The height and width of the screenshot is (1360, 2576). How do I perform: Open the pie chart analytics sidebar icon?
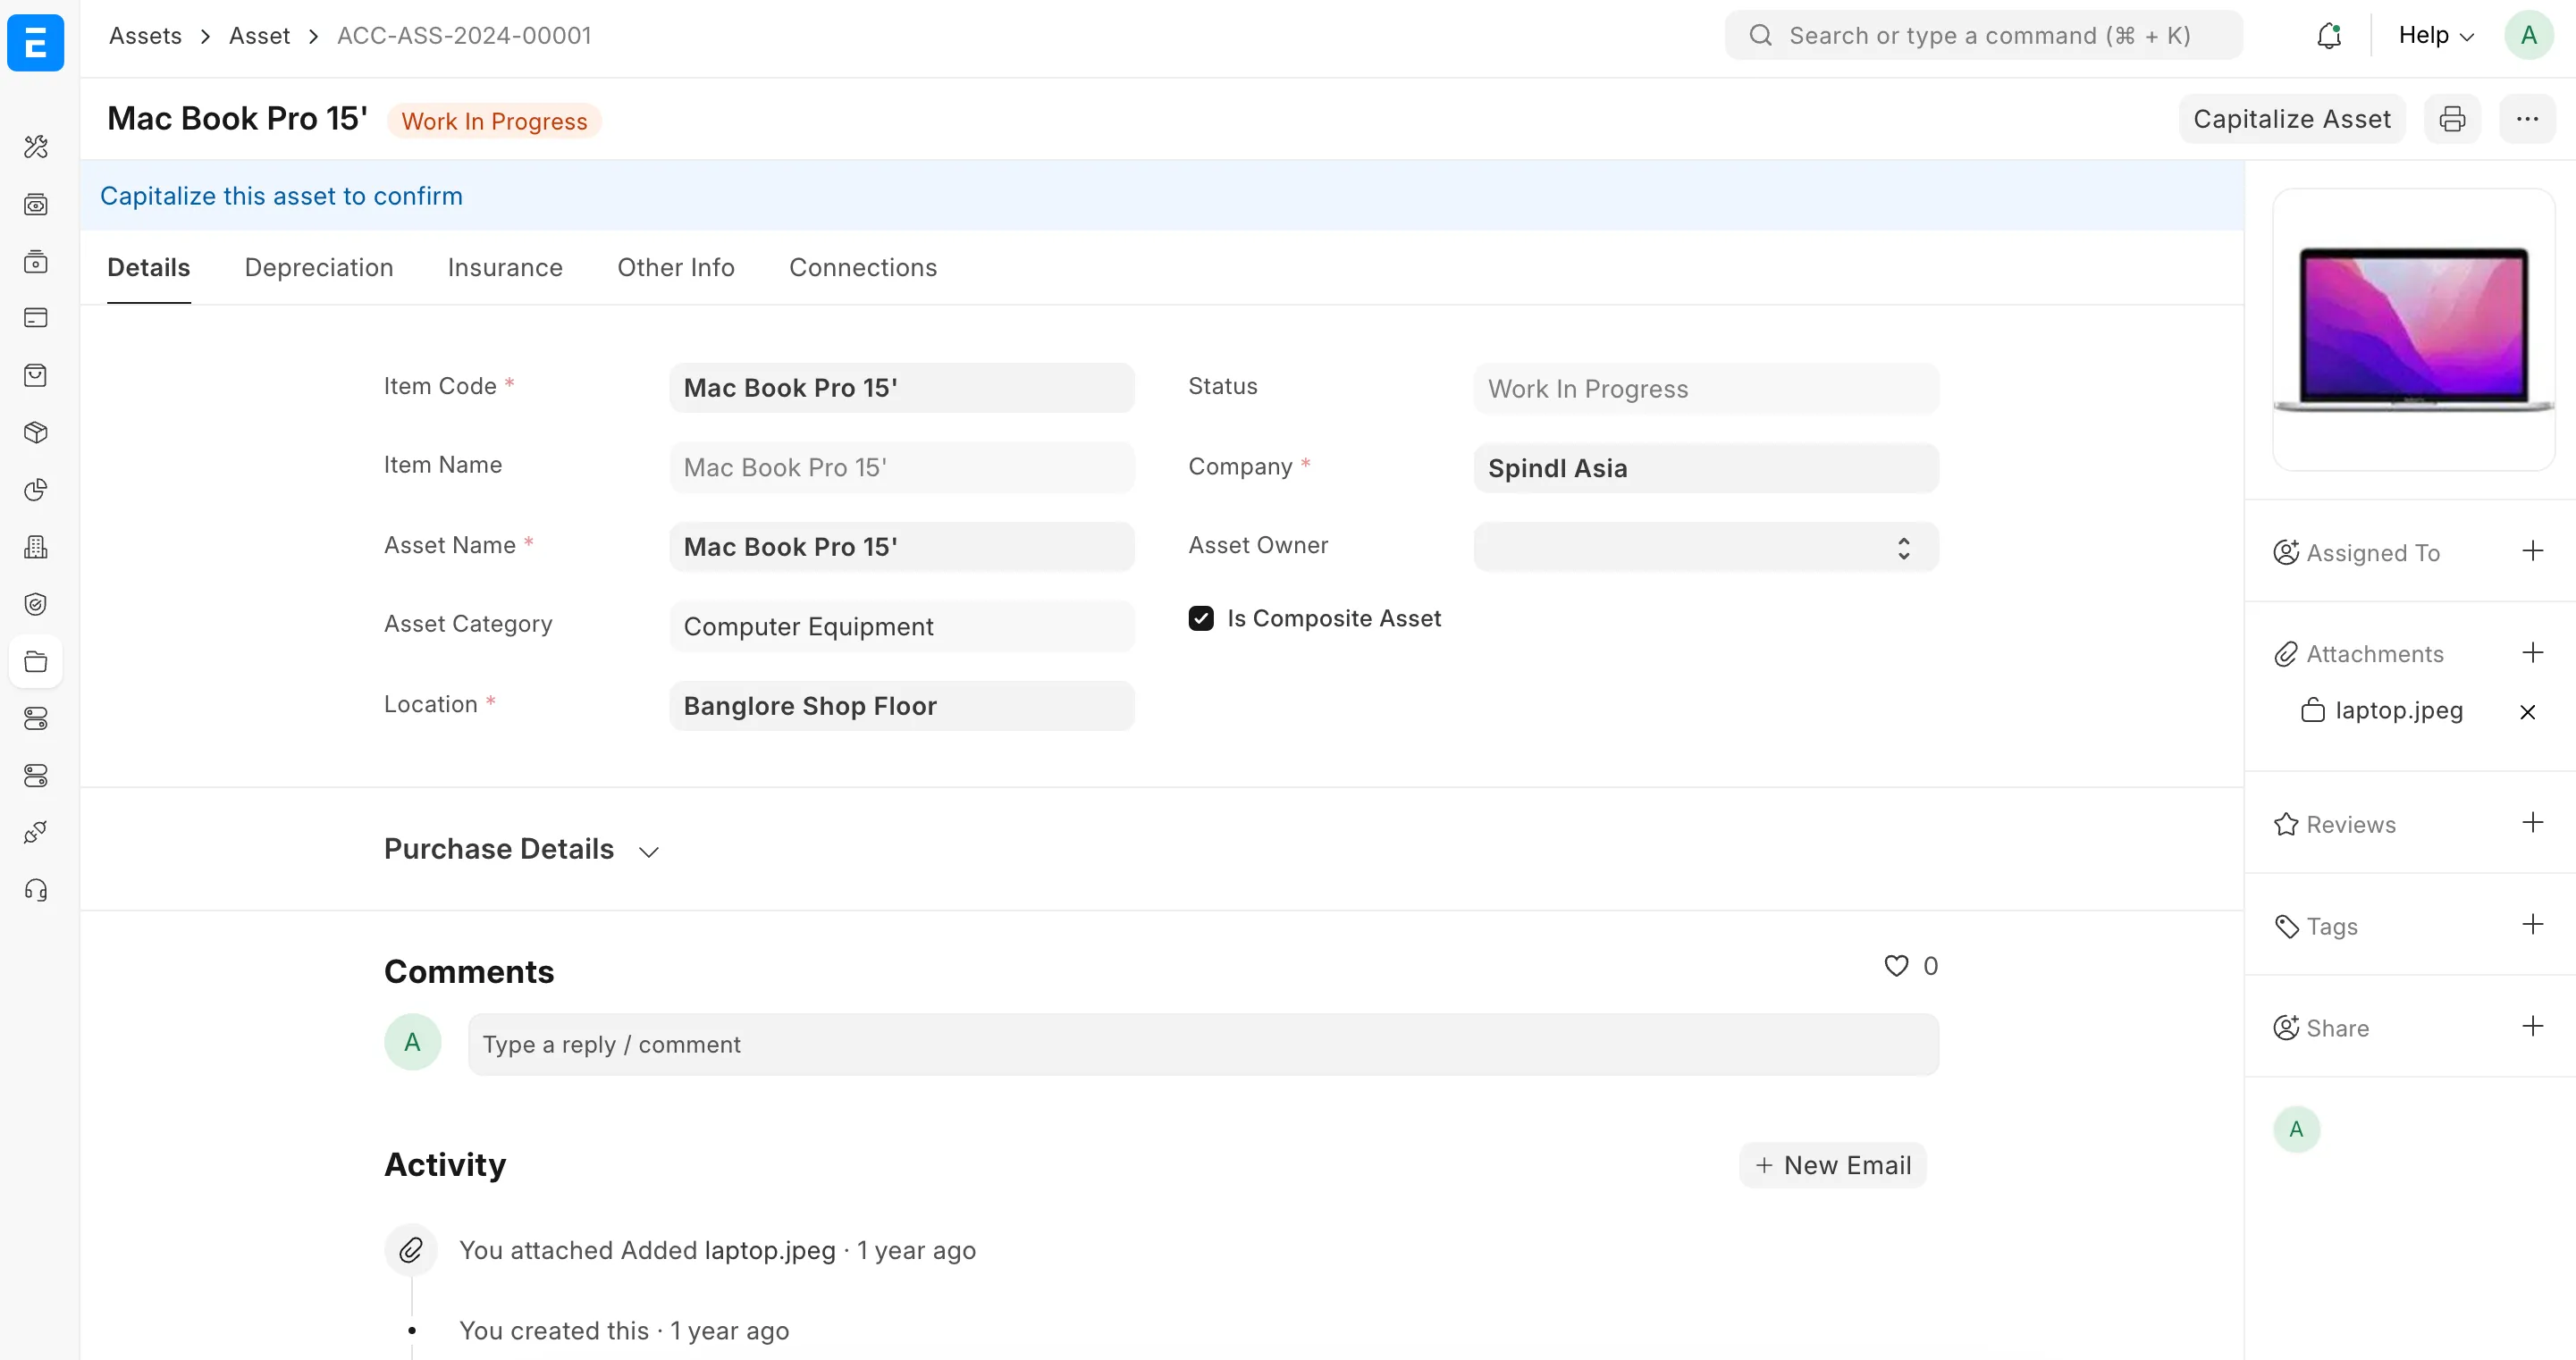(36, 490)
